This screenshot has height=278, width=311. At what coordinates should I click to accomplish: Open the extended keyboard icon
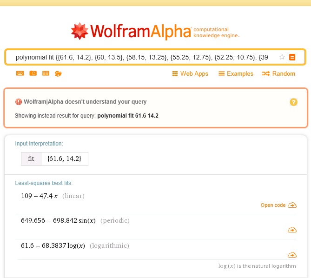tap(20, 73)
